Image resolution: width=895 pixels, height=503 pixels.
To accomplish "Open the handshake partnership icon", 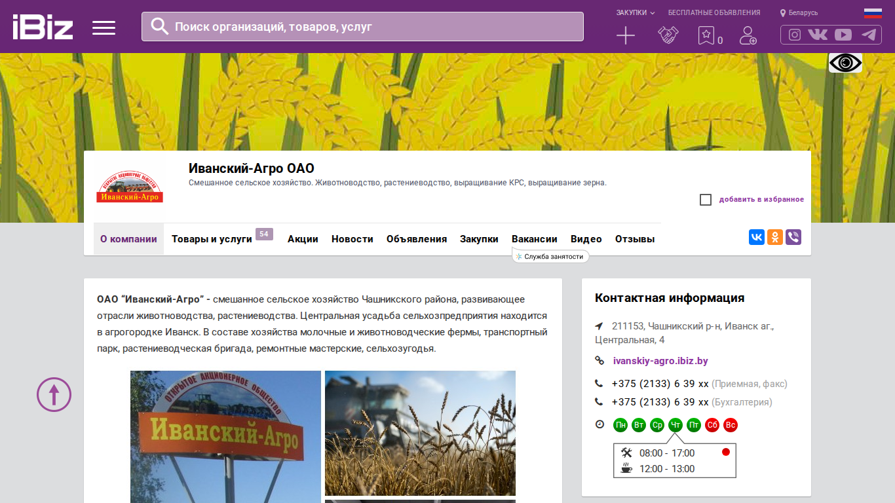I will pos(668,35).
